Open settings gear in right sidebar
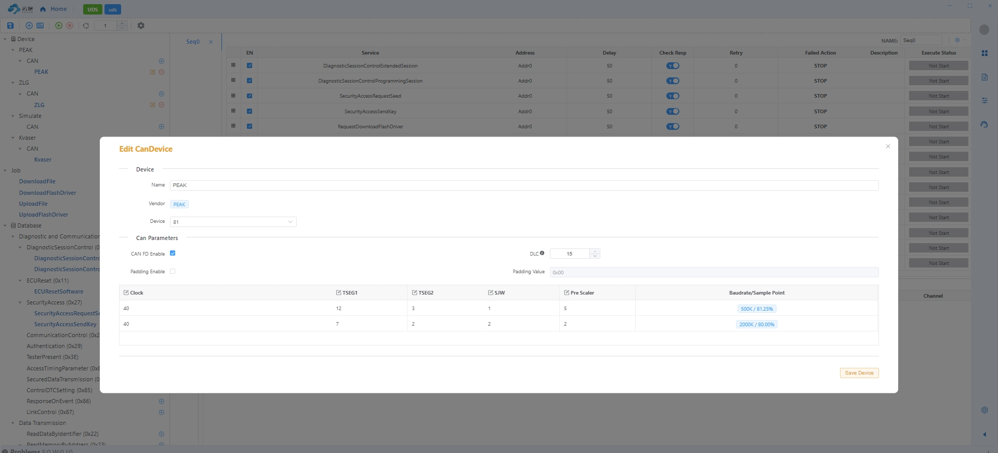Image resolution: width=998 pixels, height=453 pixels. click(984, 410)
